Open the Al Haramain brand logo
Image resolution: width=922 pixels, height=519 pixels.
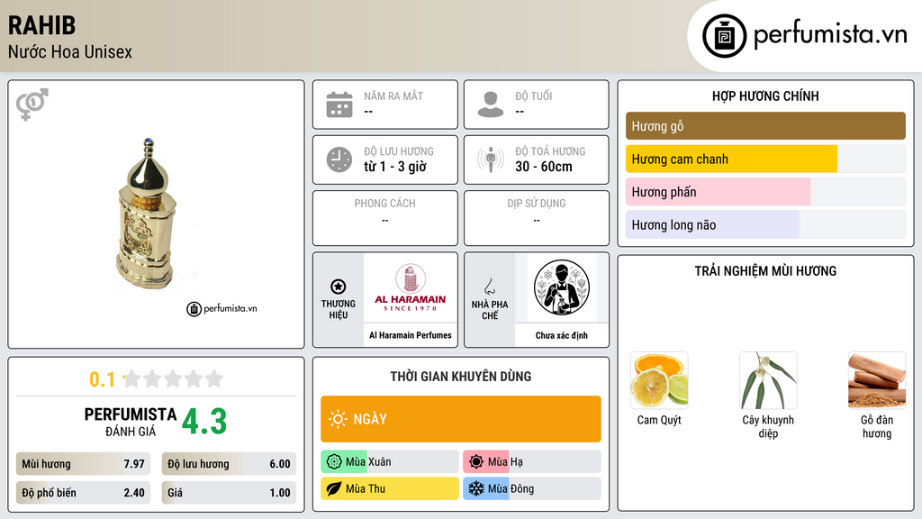[x=411, y=287]
